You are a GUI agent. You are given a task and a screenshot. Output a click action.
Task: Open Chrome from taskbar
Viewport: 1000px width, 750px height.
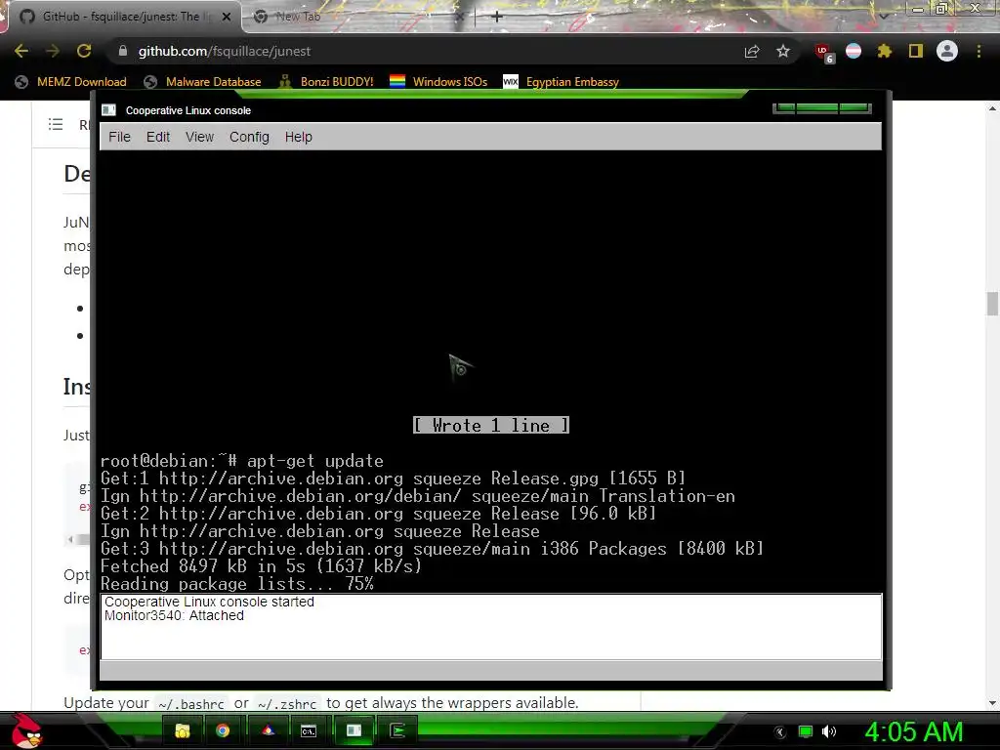pyautogui.click(x=223, y=730)
